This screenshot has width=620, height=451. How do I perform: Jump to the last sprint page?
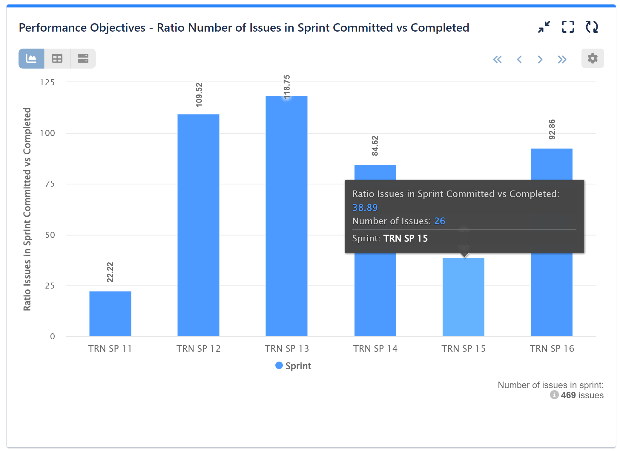click(562, 59)
